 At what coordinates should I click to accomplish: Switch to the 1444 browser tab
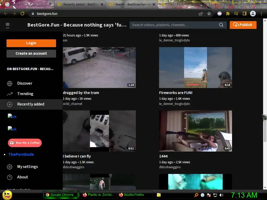(184, 4)
